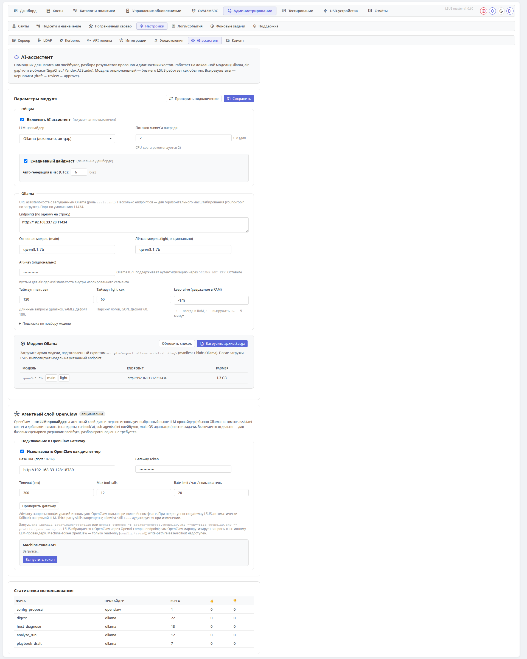527x659 pixels.
Task: Click the logout arrow icon
Action: [x=510, y=11]
